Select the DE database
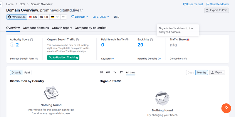Image resolution: width=235 pixels, height=117 pixels. point(55,17)
